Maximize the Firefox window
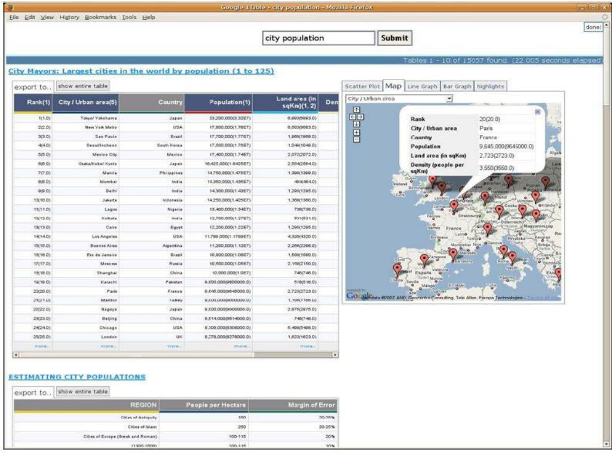The width and height of the screenshot is (612, 459). pos(593,7)
